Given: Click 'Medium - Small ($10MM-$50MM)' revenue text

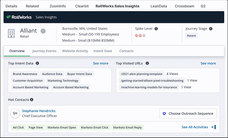Looking at the screenshot, I should 88,41.
